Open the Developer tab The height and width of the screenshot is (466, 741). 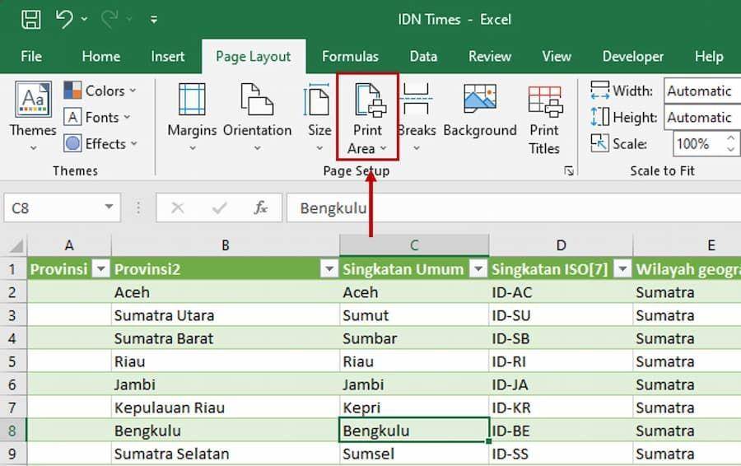point(633,56)
